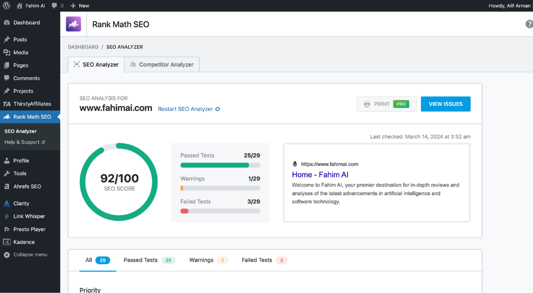
Task: Click the green PRO badge
Action: point(401,104)
